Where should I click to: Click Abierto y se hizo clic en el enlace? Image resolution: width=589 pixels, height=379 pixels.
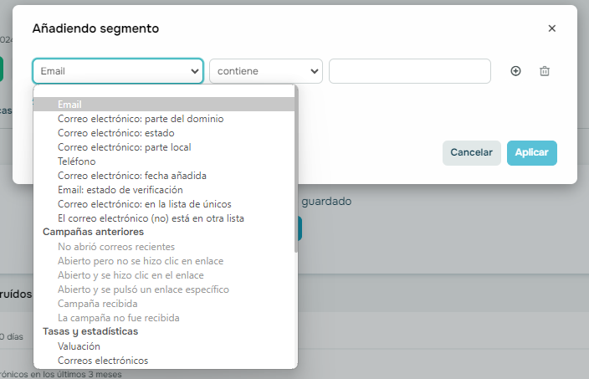[164, 275]
